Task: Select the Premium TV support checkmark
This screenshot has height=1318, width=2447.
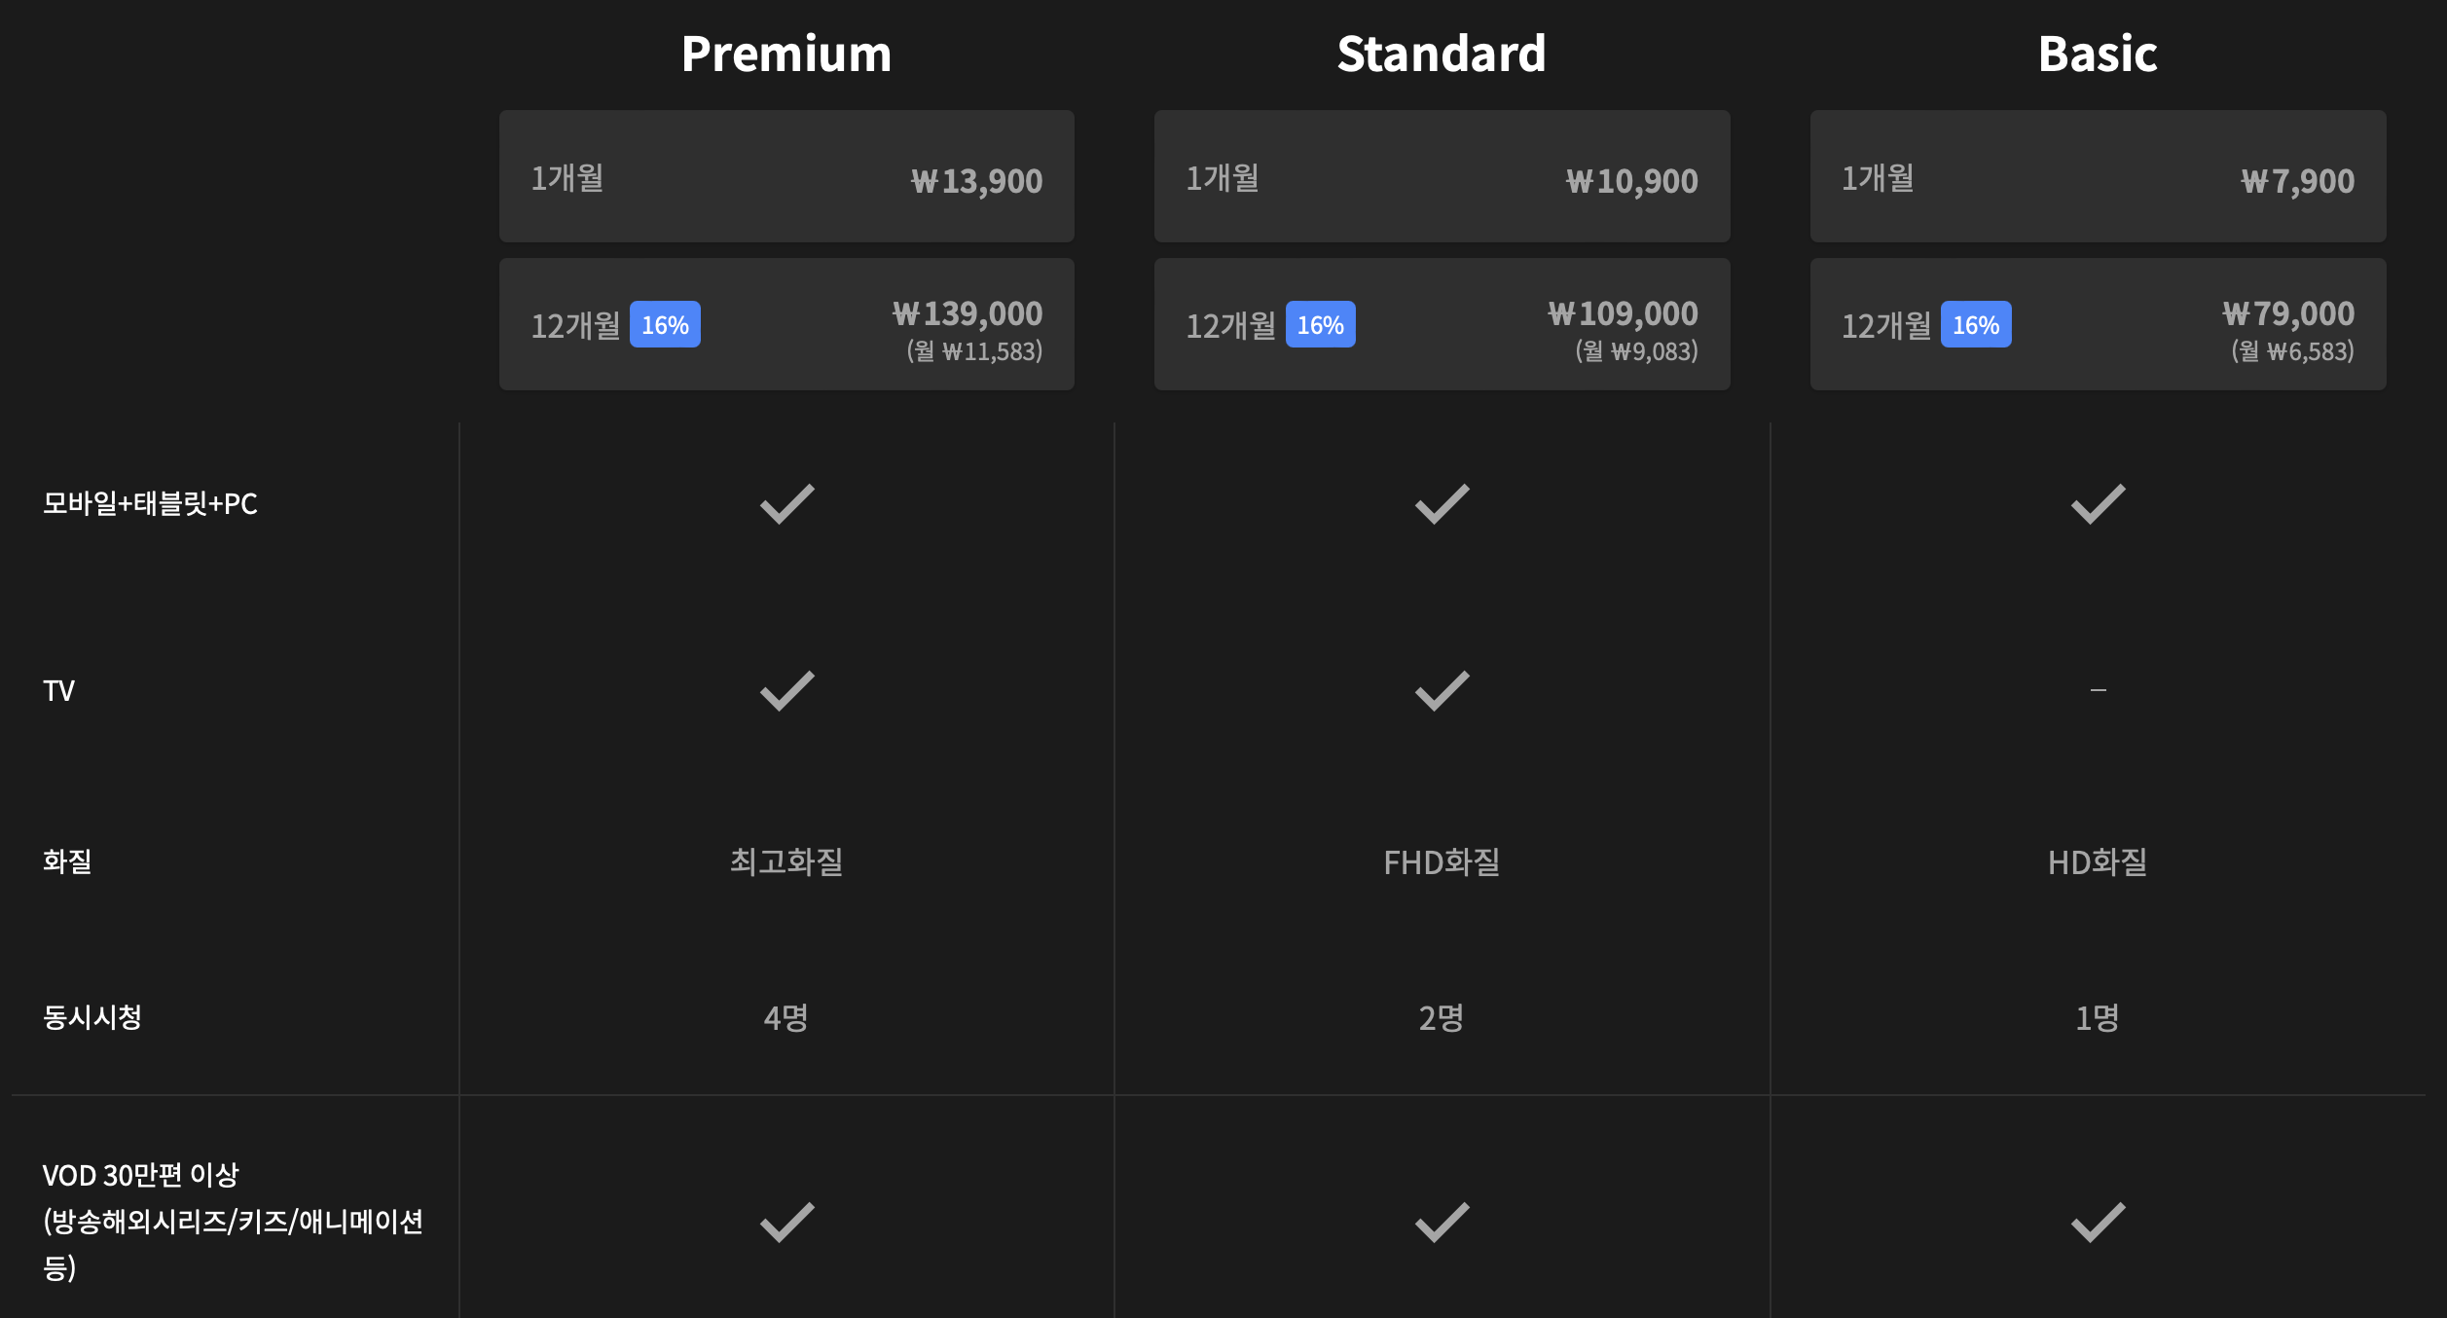Action: click(785, 690)
